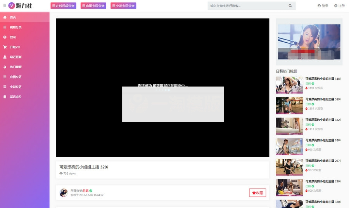Expand the 在线视频分类 dropdown
This screenshot has width=349, height=208.
(x=64, y=6)
